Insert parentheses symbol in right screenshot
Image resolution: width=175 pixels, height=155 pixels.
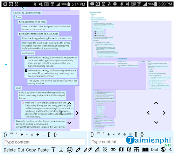pos(92,134)
